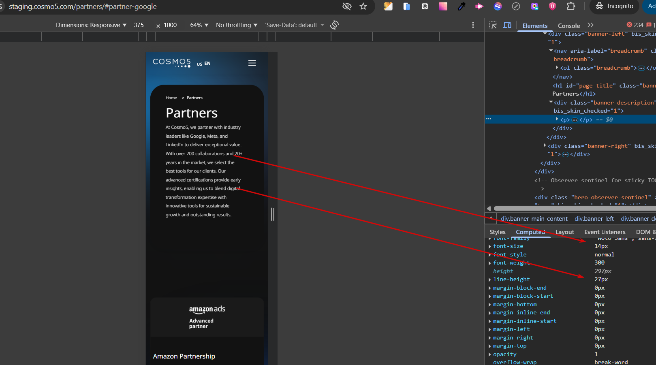Screen dimensions: 656x365
Task: Expand the margin-bottom computed property
Action: click(x=490, y=305)
